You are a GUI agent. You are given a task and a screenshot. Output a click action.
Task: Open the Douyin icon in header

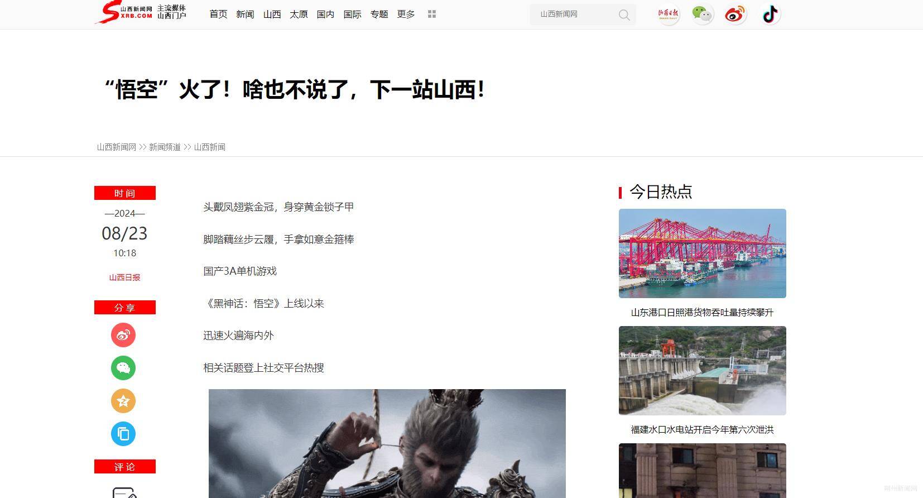point(770,14)
